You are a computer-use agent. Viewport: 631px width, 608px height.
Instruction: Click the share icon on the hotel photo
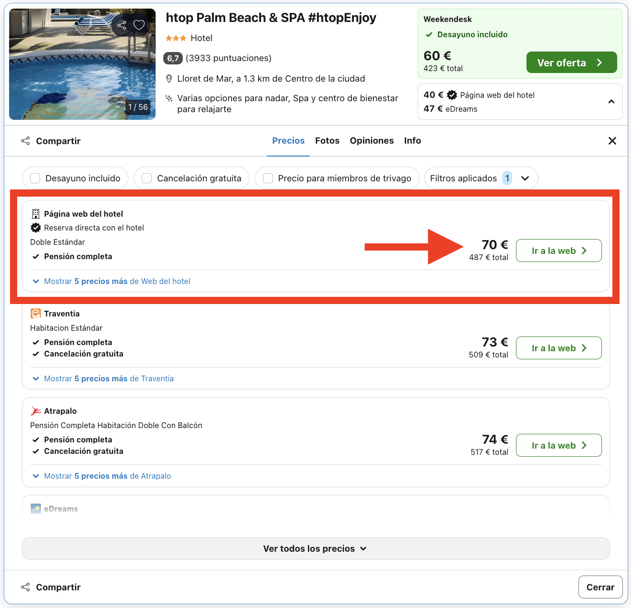tap(122, 25)
